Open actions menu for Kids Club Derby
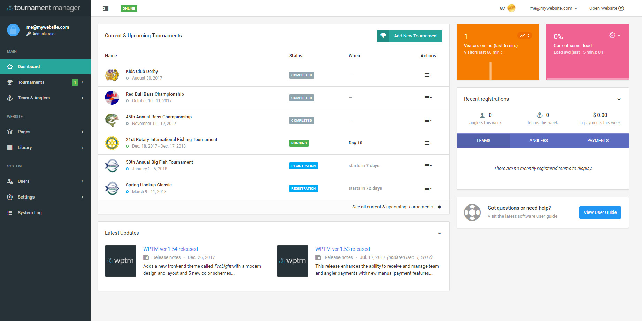The width and height of the screenshot is (642, 321). (x=428, y=75)
